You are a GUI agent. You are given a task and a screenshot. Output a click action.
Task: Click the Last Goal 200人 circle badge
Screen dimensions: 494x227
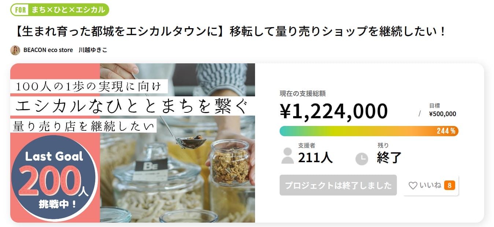point(54,179)
